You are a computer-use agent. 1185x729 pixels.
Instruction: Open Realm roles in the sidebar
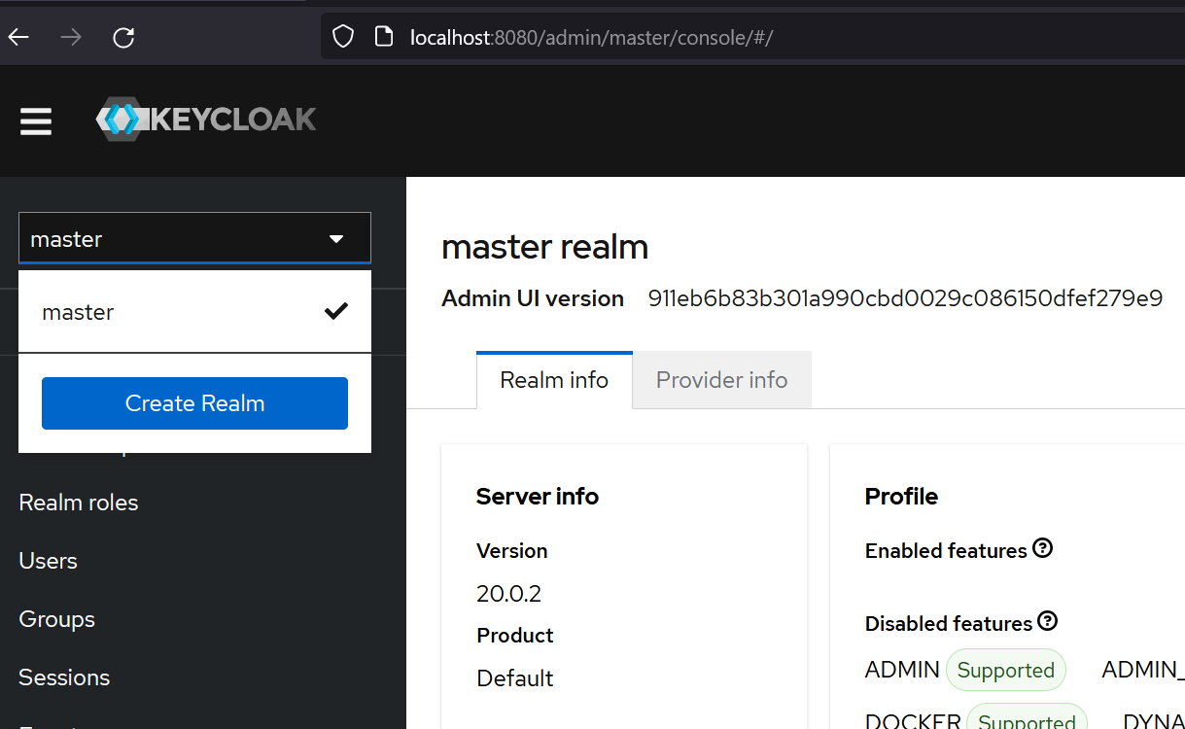[79, 503]
